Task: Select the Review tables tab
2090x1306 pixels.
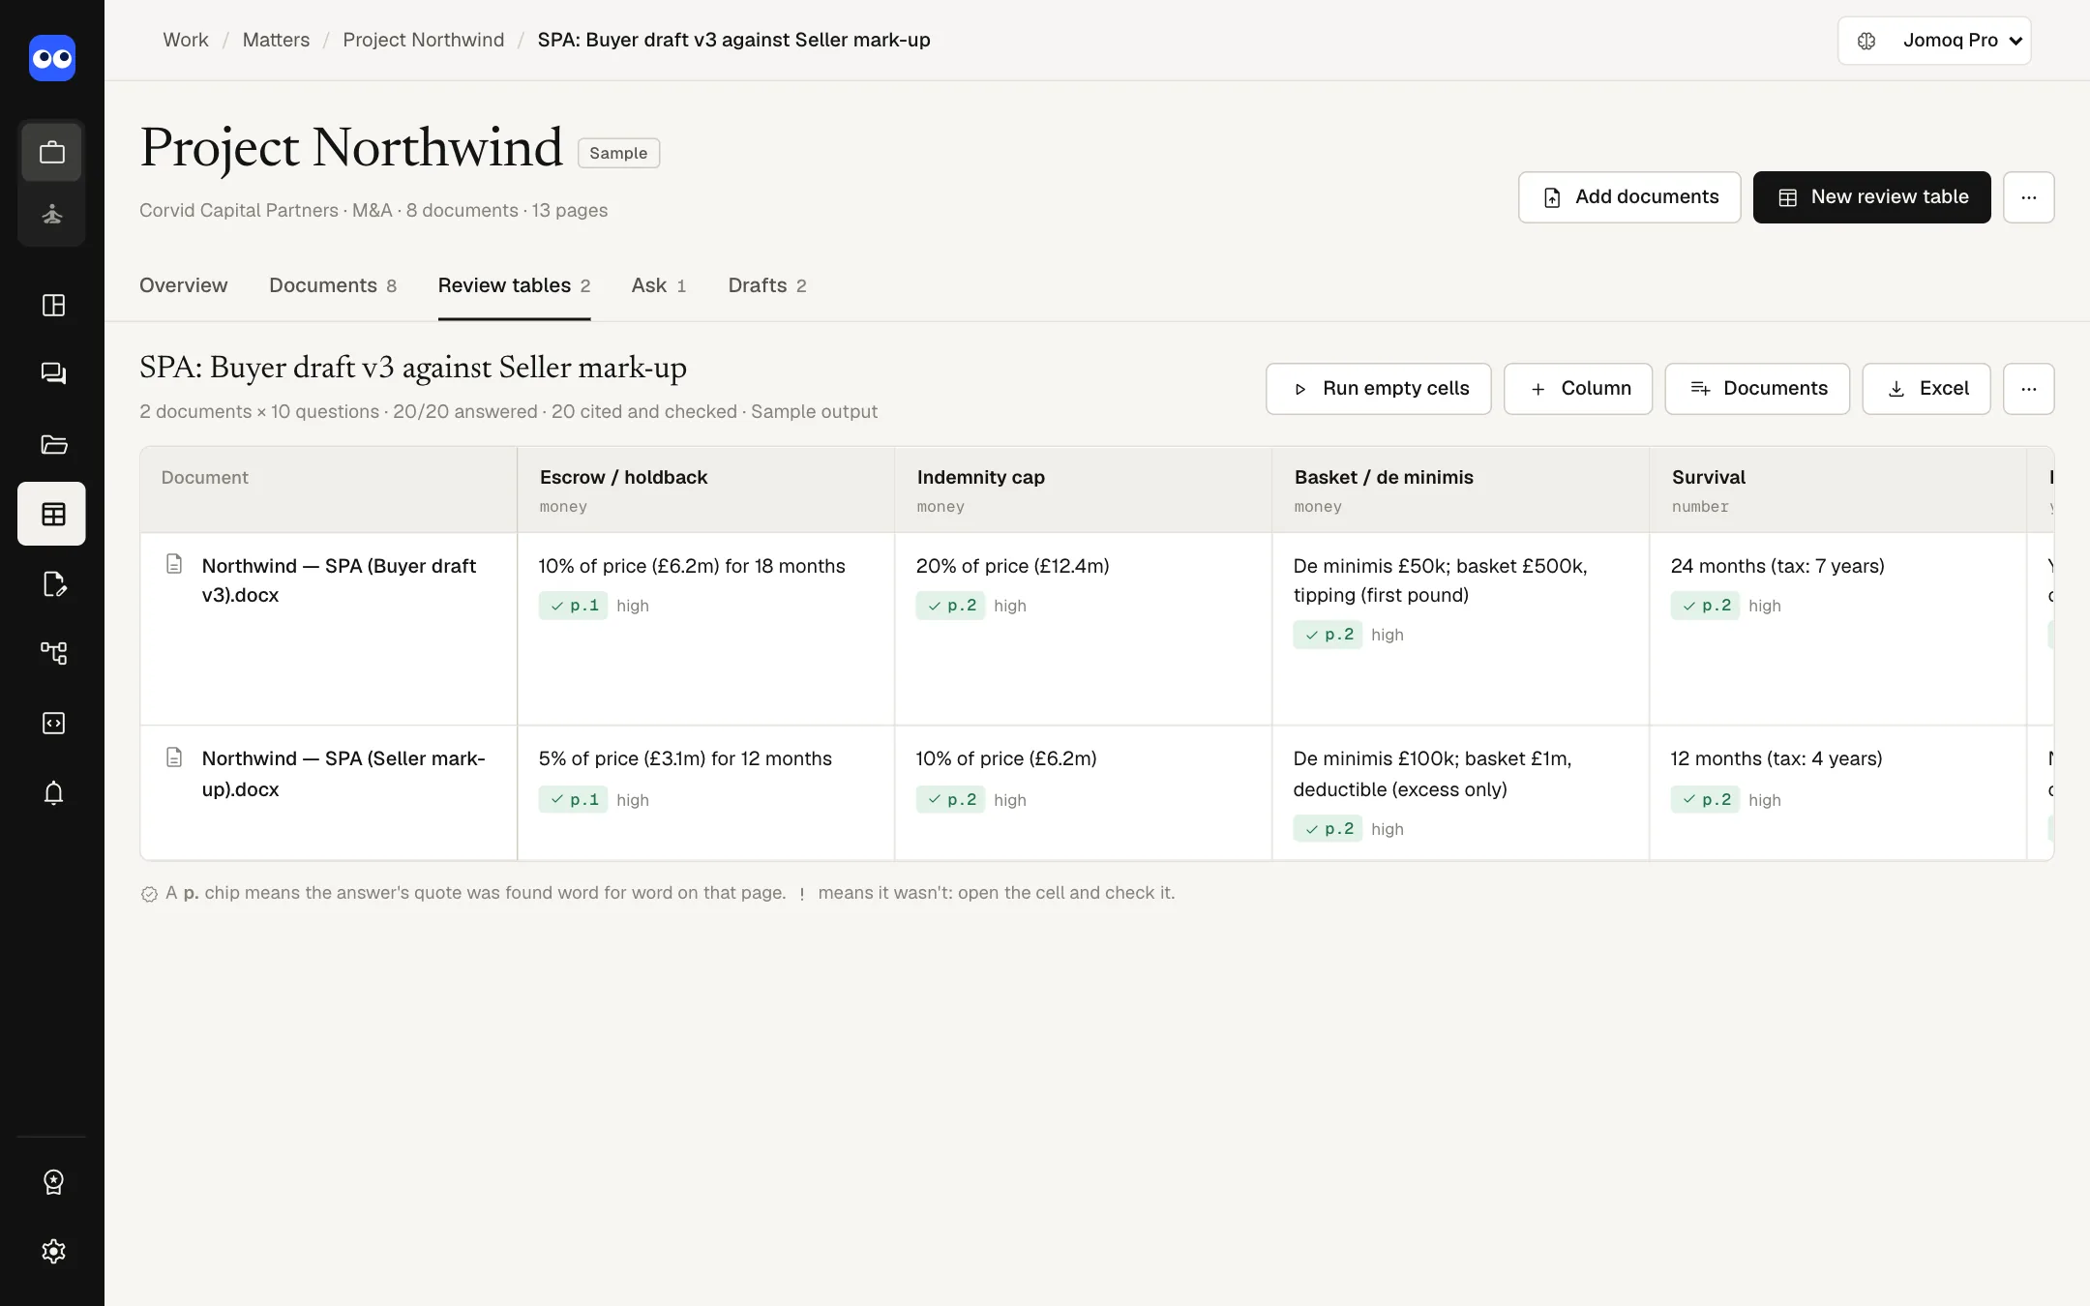Action: point(514,285)
